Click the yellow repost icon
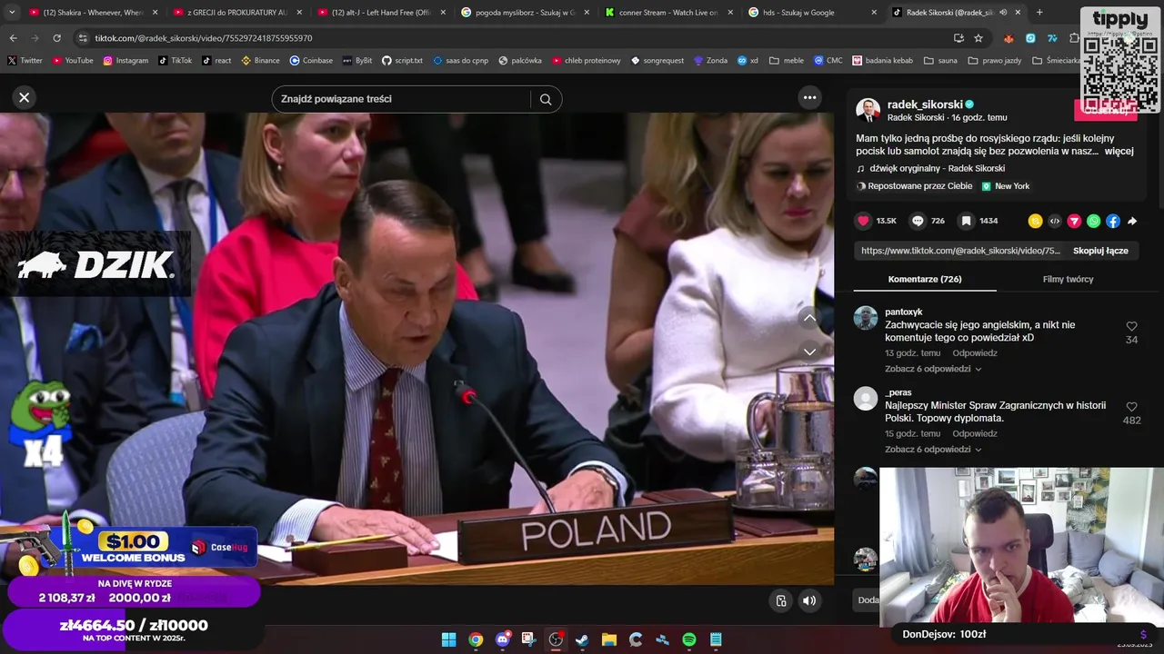Viewport: 1164px width, 654px height. click(1035, 221)
